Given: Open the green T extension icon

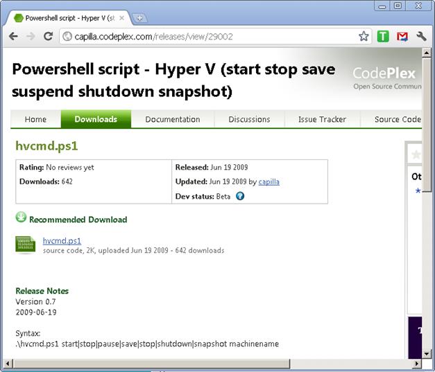Looking at the screenshot, I should [x=383, y=36].
